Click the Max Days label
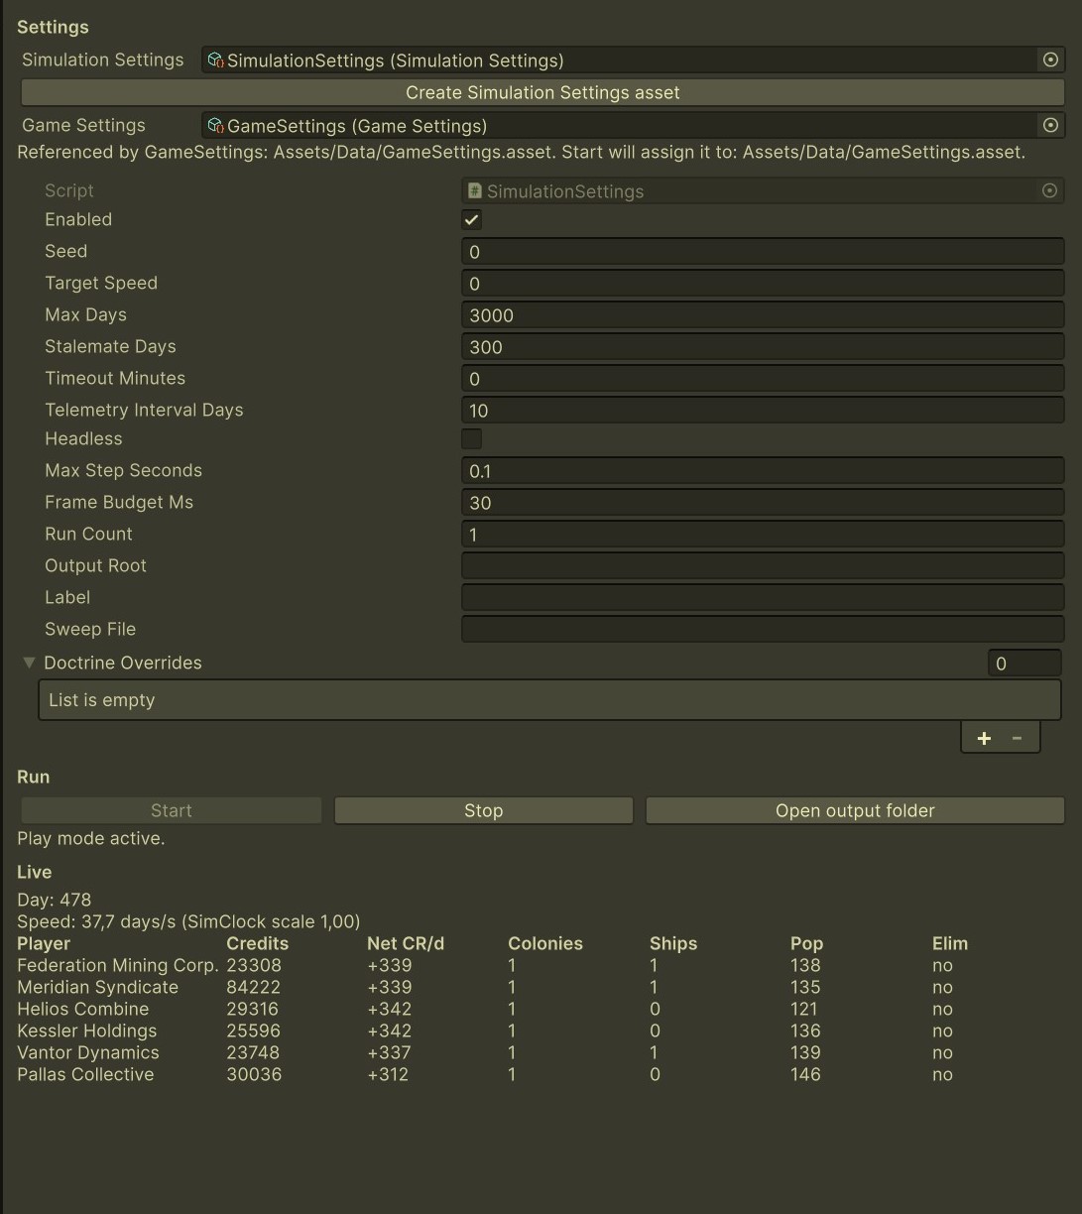 click(85, 314)
